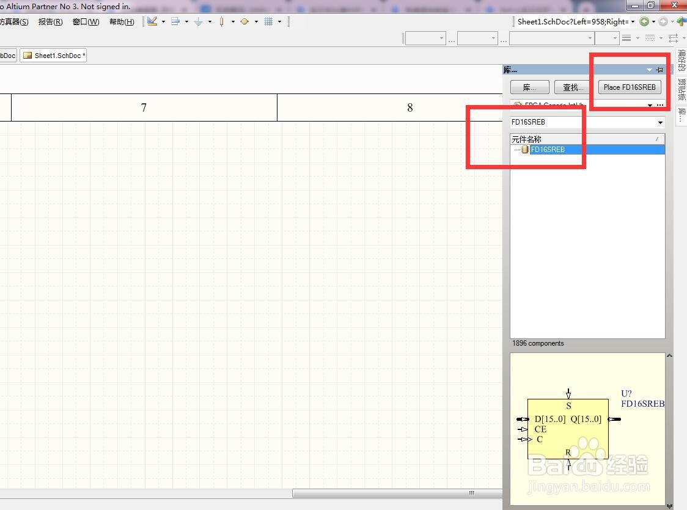Click the Place FD16SREB button
The image size is (687, 510).
pos(630,87)
